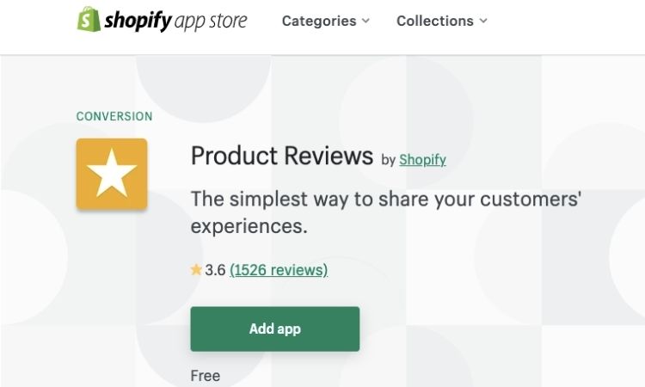Image resolution: width=645 pixels, height=387 pixels.
Task: Select the white star inside the app icon
Action: point(112,173)
